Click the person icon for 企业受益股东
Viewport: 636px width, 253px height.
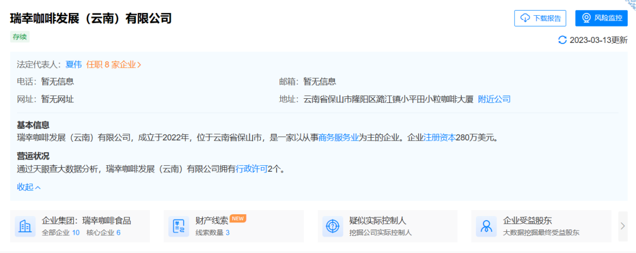(486, 227)
